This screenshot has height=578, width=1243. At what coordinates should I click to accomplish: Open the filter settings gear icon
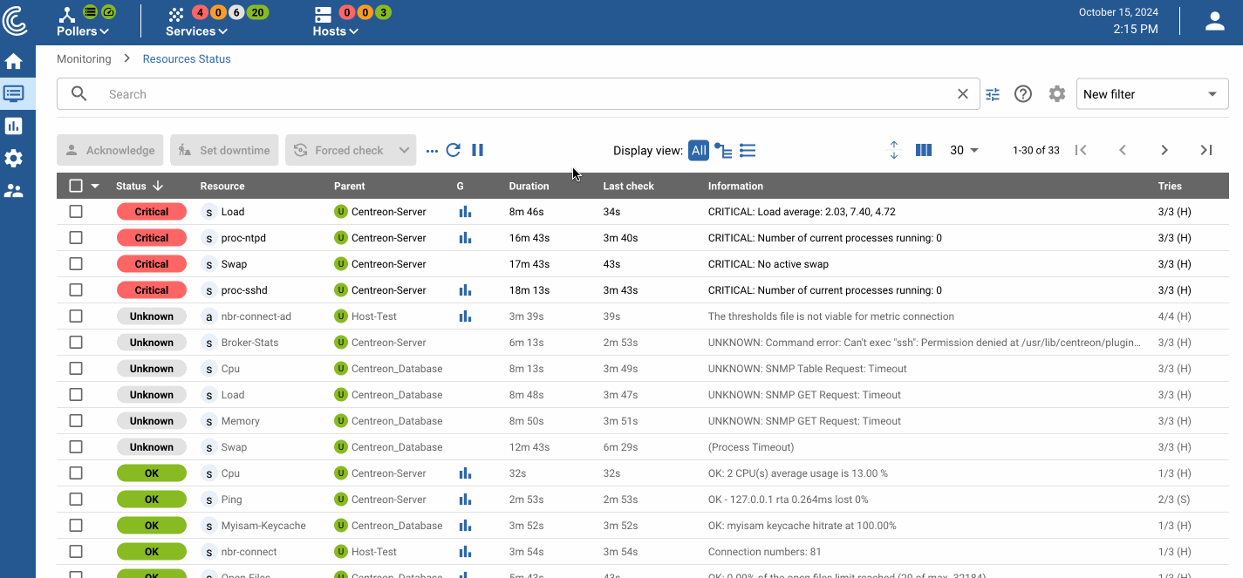tap(1057, 94)
